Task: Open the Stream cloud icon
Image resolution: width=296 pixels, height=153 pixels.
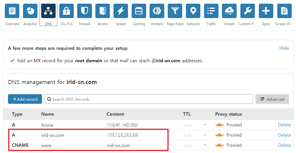Action: click(x=229, y=11)
